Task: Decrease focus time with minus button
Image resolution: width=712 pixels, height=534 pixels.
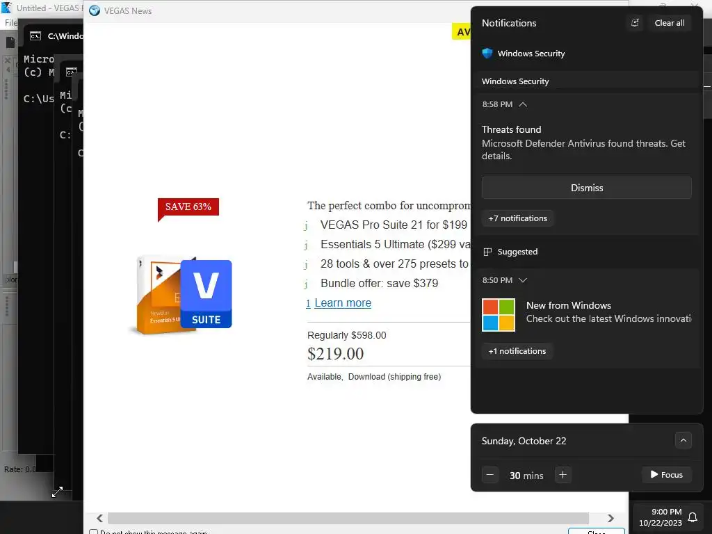Action: coord(489,475)
